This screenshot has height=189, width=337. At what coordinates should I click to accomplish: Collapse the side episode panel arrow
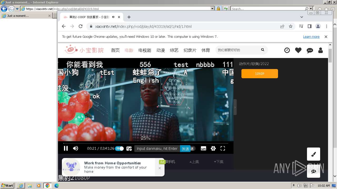(235, 107)
